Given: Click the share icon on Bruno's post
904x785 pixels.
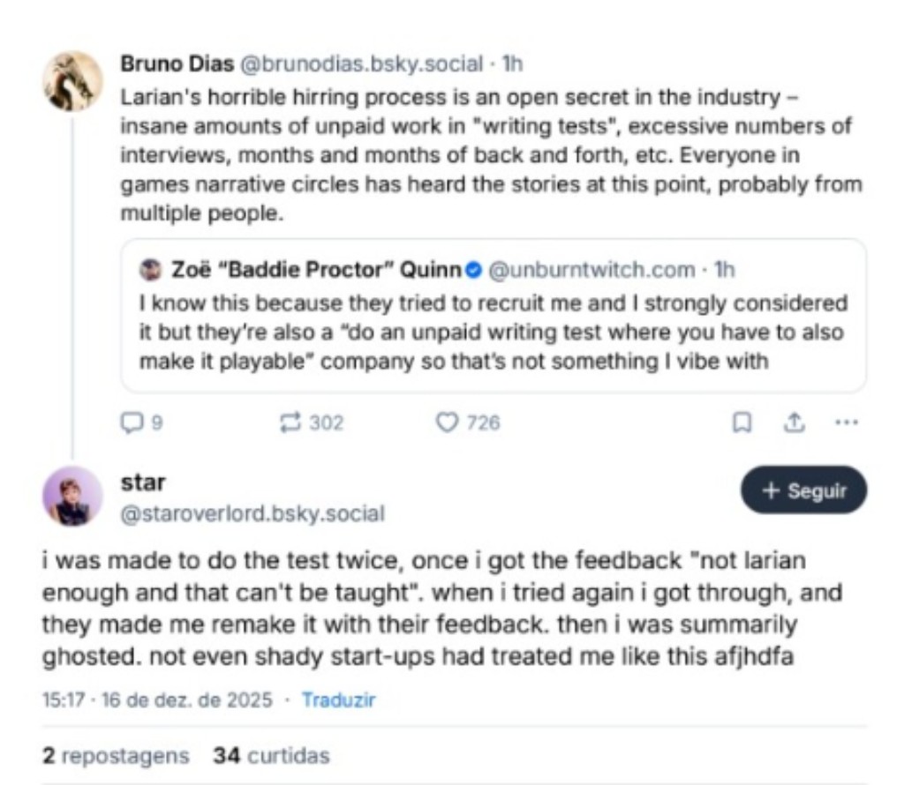Looking at the screenshot, I should tap(794, 423).
